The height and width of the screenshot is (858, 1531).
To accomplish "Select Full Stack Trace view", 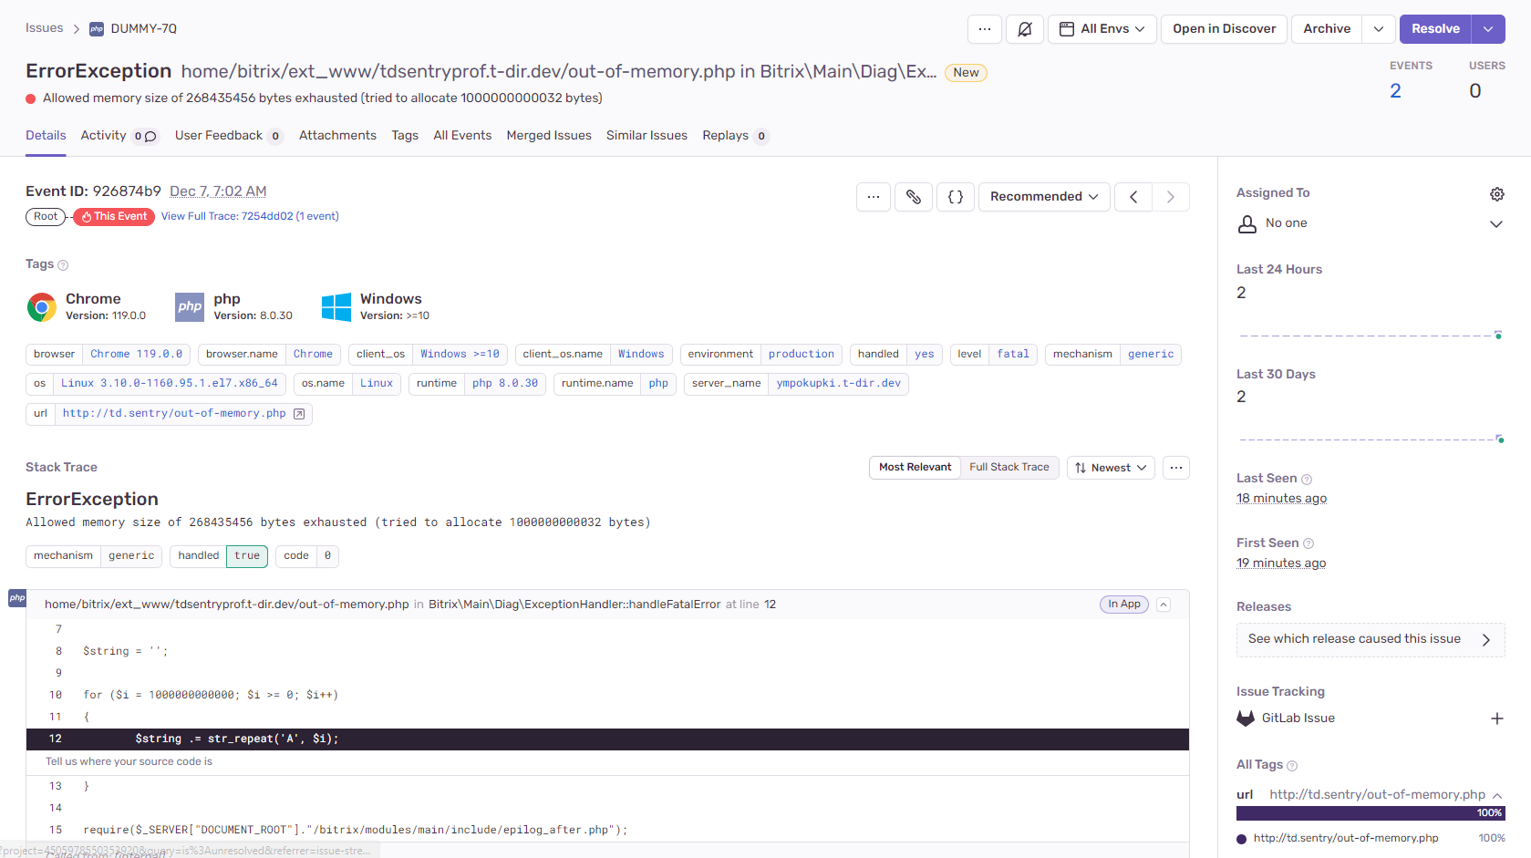I will tap(1009, 468).
